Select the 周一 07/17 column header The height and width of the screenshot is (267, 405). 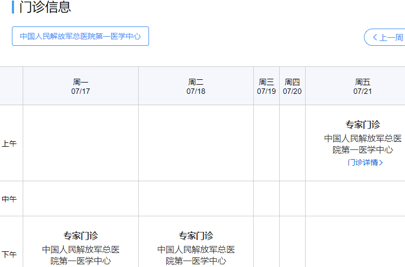click(80, 86)
